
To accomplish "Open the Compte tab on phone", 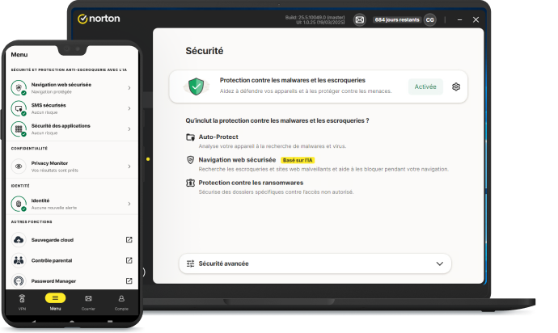I will point(121,301).
